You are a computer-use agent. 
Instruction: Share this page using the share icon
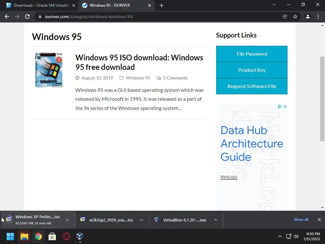pos(285,17)
